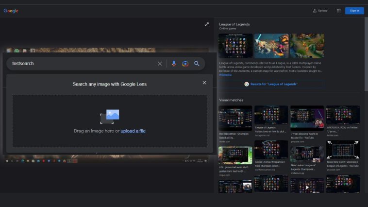Open the Riot Hackathon - Champion Select result title
This screenshot has width=368, height=207.
[x=234, y=136]
